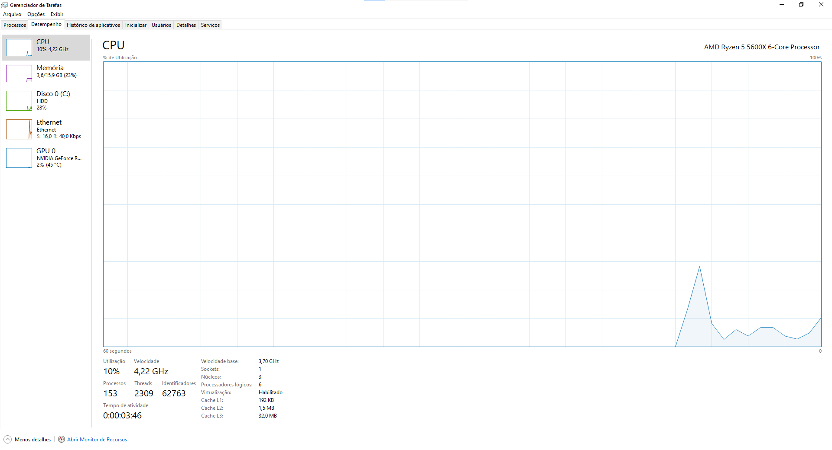This screenshot has height=450, width=832.
Task: Click the Cache L1 192 KB value
Action: tap(266, 400)
